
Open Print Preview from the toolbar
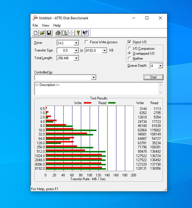tap(65, 33)
